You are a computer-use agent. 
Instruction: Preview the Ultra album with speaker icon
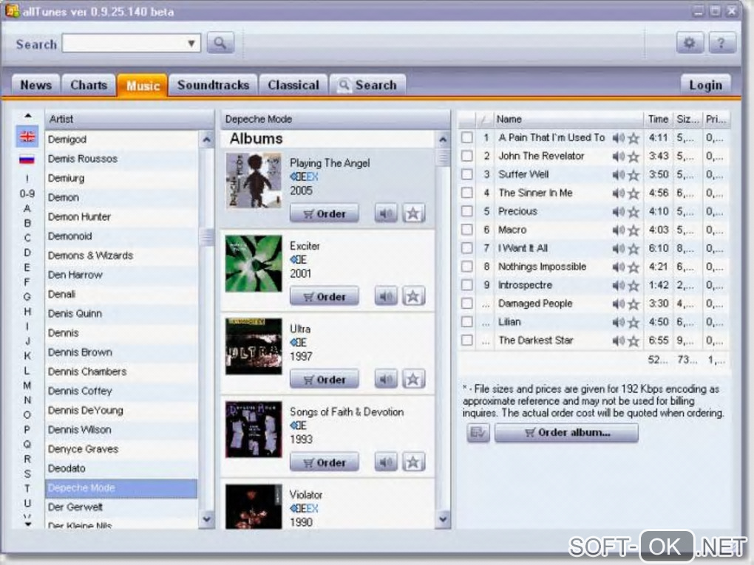(x=386, y=379)
